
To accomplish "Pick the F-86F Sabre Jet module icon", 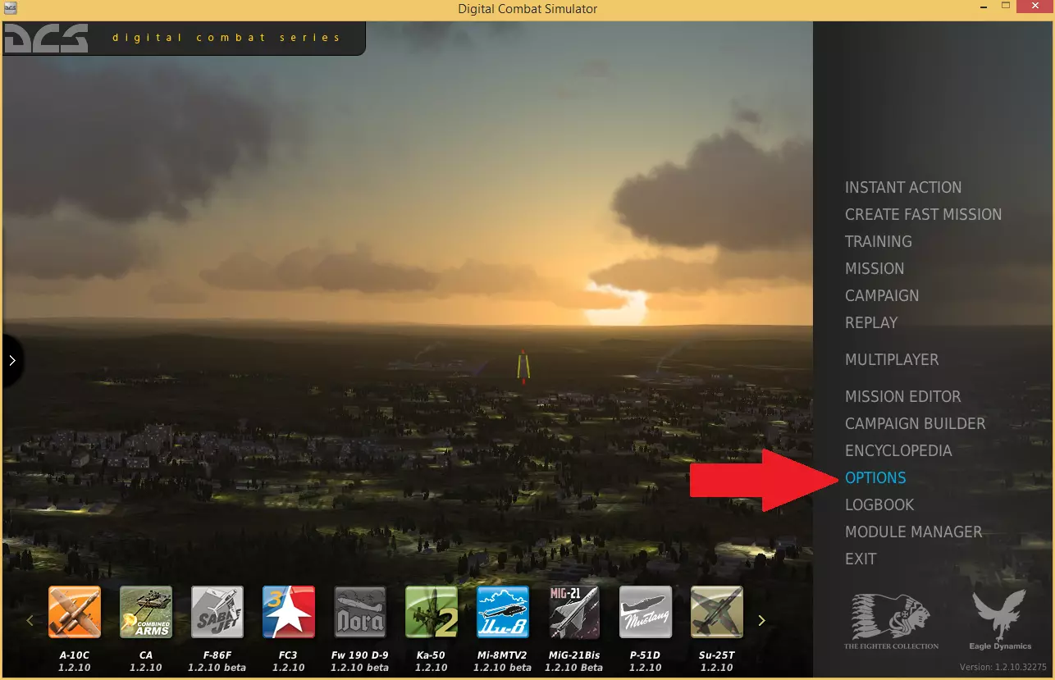I will point(217,612).
